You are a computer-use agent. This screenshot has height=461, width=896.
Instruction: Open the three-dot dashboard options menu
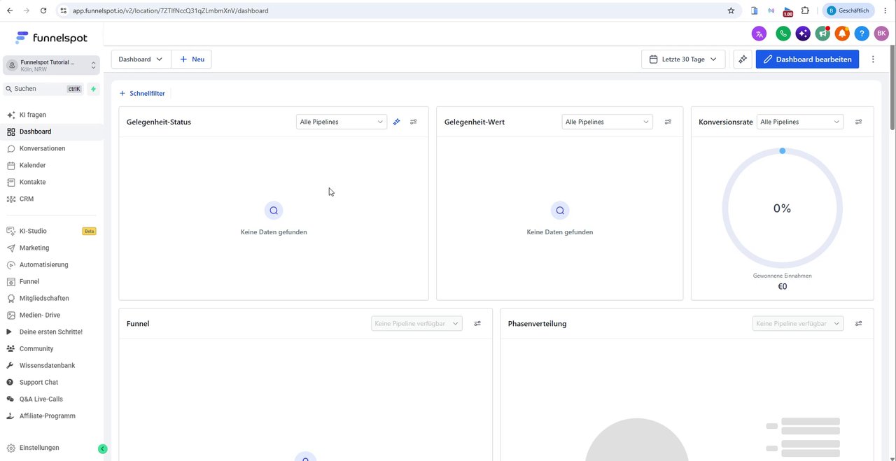pyautogui.click(x=873, y=59)
